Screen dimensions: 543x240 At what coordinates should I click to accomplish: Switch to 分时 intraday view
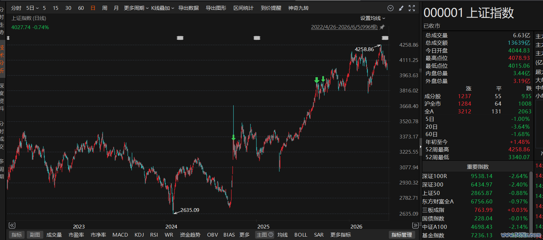coord(16,8)
